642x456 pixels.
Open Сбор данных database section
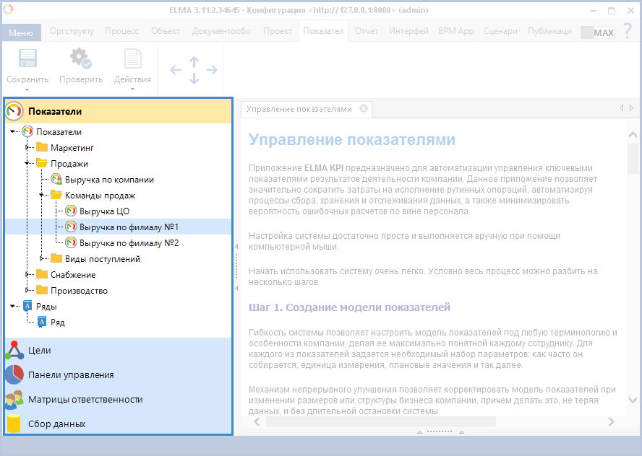pos(56,424)
